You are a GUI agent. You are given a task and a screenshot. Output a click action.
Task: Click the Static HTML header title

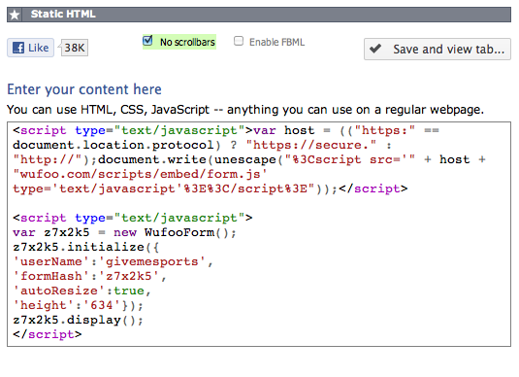63,15
